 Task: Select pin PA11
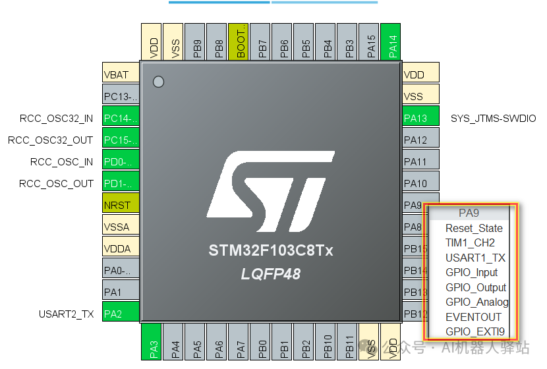[420, 159]
